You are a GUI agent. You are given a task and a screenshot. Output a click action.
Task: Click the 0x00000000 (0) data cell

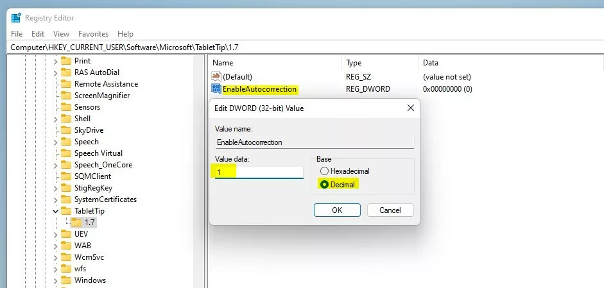click(447, 89)
